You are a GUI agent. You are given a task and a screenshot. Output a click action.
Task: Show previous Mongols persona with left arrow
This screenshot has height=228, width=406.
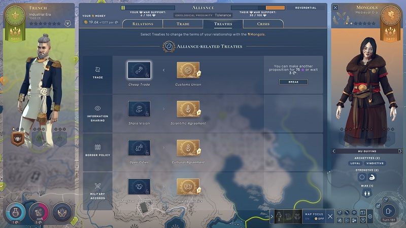tap(334, 151)
